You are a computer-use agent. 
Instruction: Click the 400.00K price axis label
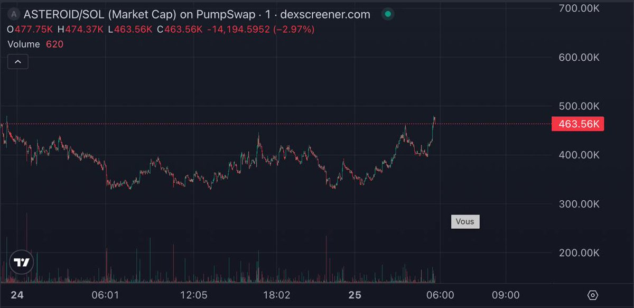[x=579, y=155]
